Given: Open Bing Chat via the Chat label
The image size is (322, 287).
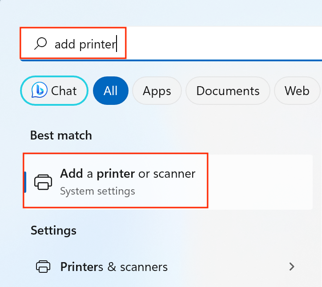Looking at the screenshot, I should (64, 91).
